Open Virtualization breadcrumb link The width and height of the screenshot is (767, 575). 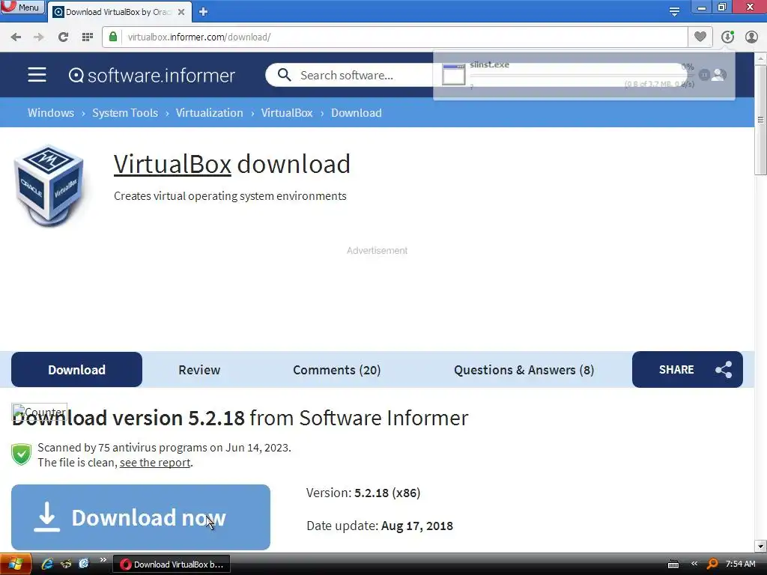coord(210,113)
